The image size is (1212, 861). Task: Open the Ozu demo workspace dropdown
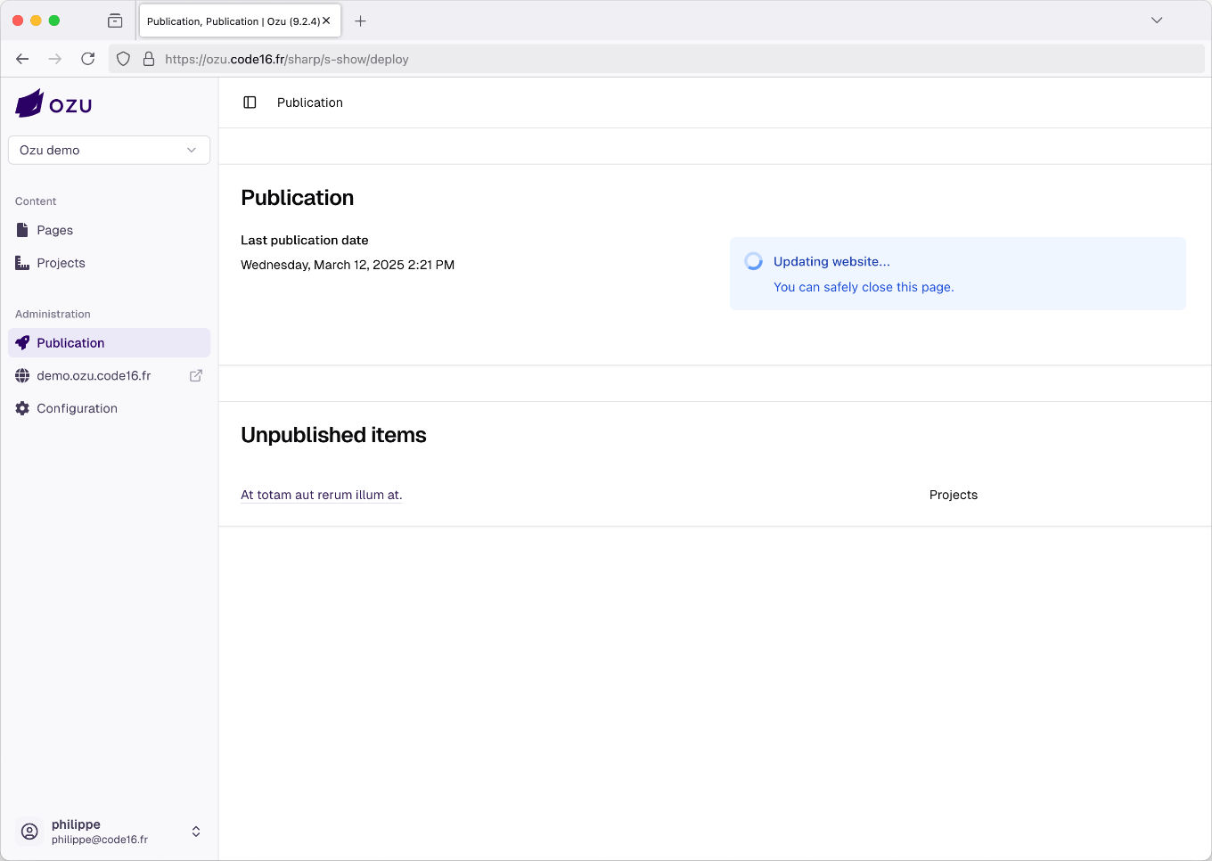(x=109, y=150)
